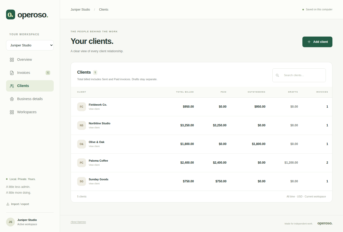
Task: Click the SG avatar for Sunday Goods
Action: [x=81, y=181]
